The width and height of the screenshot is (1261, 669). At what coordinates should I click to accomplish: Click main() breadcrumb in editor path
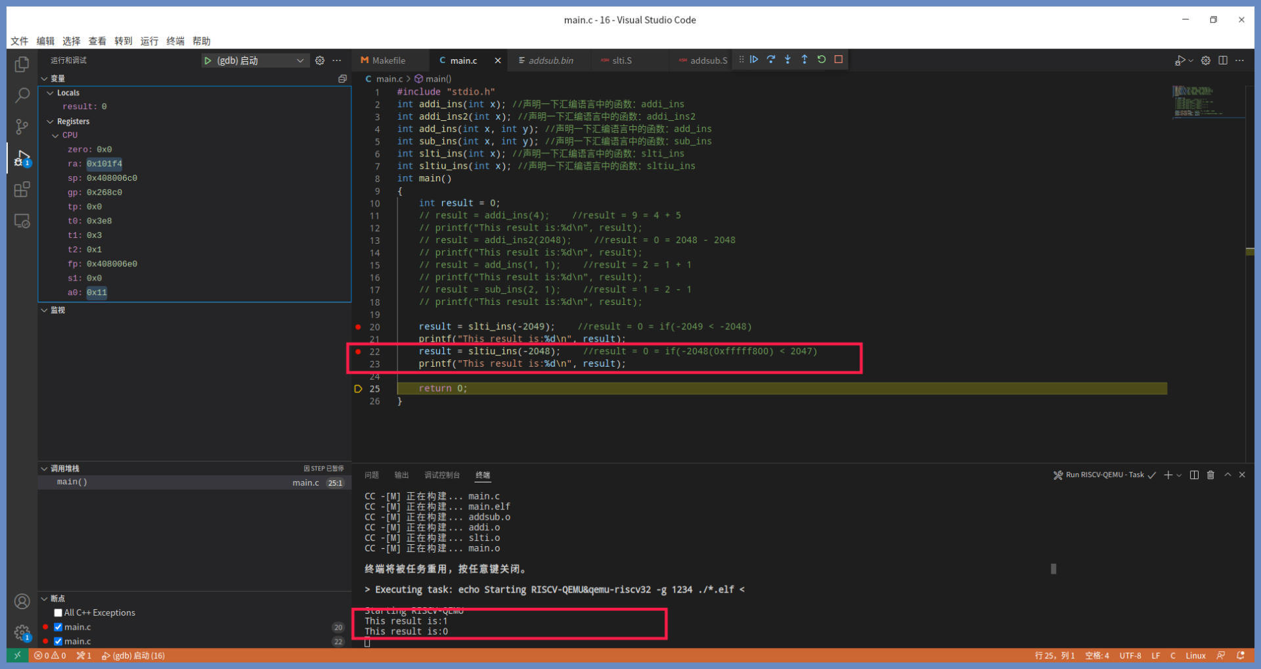[x=437, y=79]
